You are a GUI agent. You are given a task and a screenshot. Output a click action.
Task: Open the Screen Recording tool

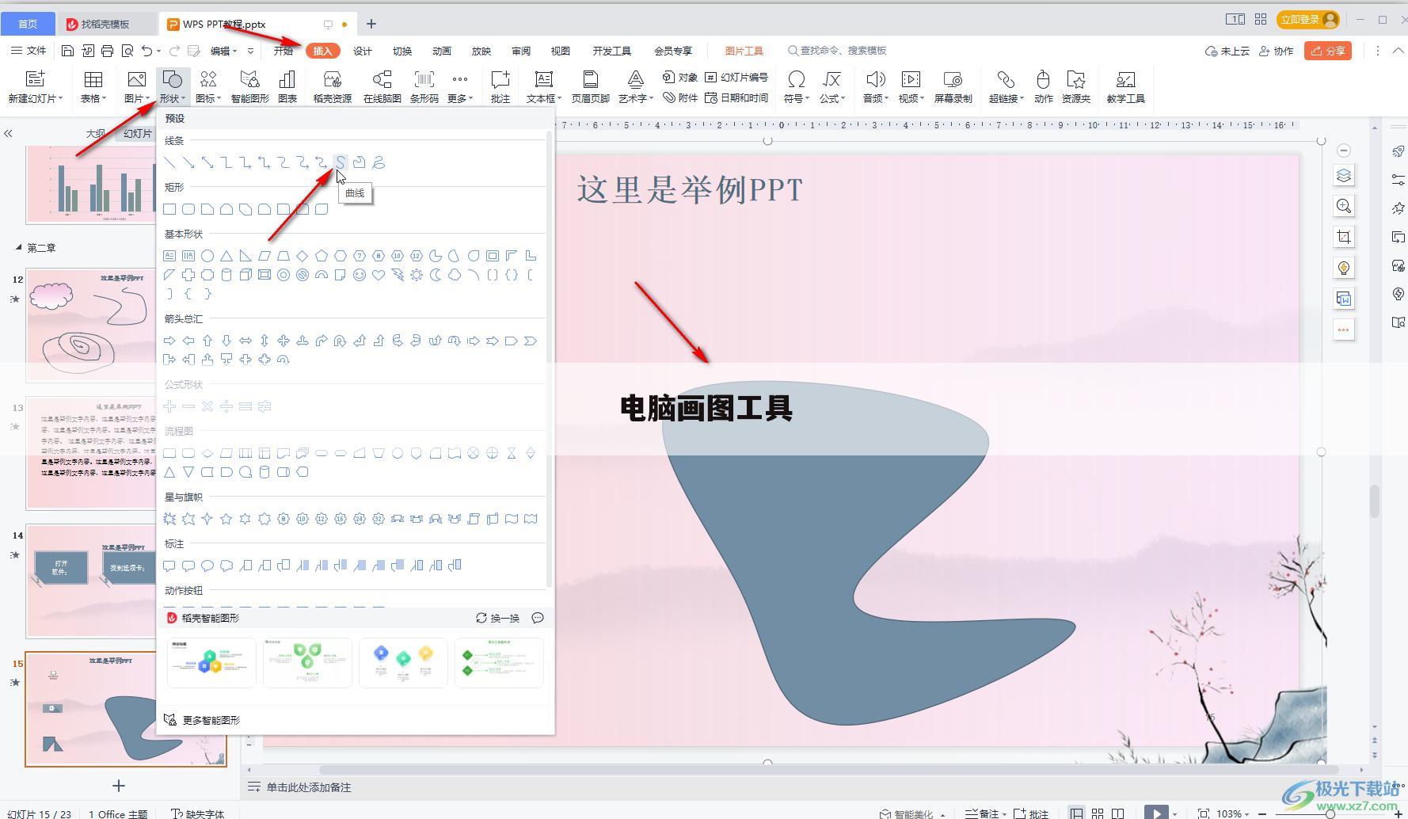pyautogui.click(x=953, y=87)
